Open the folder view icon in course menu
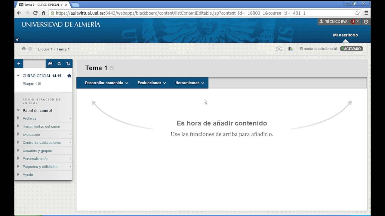Screen dimensions: 385x216 click(50, 64)
